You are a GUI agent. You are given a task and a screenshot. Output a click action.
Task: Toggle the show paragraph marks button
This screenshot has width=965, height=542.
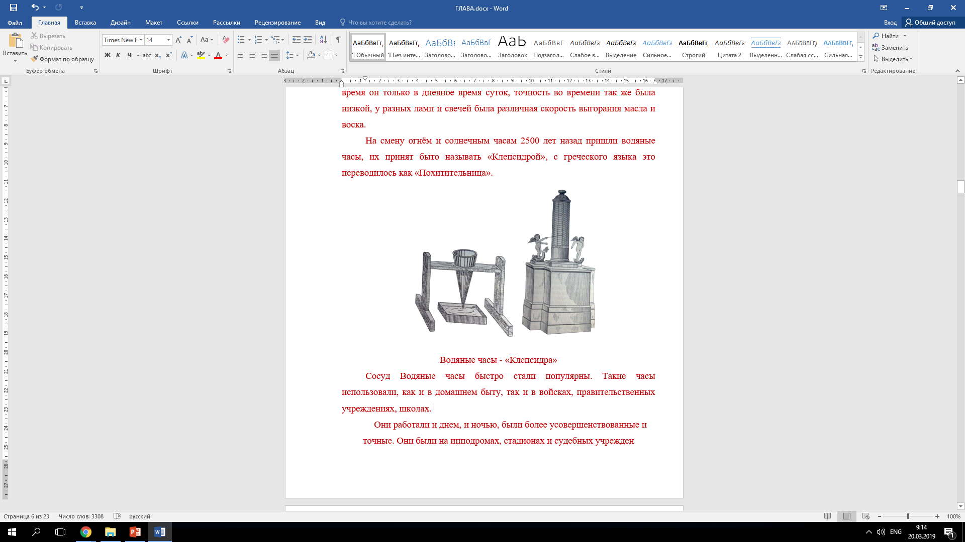point(339,40)
